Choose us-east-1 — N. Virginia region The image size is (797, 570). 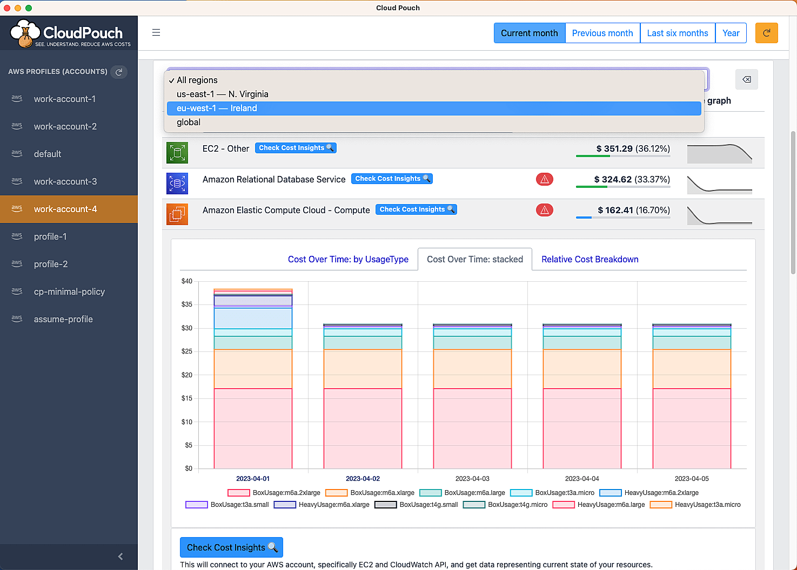[434, 94]
